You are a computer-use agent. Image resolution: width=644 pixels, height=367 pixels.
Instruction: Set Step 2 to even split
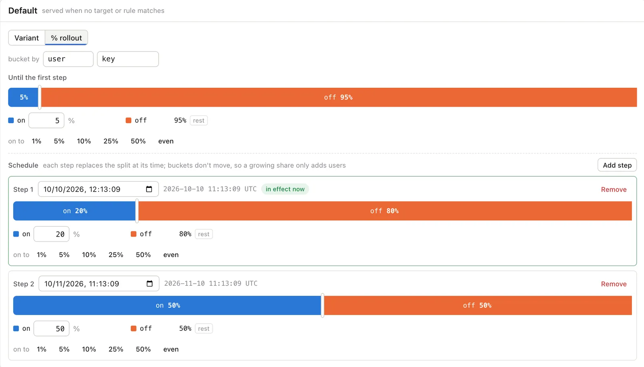pos(171,349)
